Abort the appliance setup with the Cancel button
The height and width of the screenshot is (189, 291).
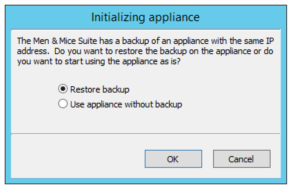coord(241,159)
